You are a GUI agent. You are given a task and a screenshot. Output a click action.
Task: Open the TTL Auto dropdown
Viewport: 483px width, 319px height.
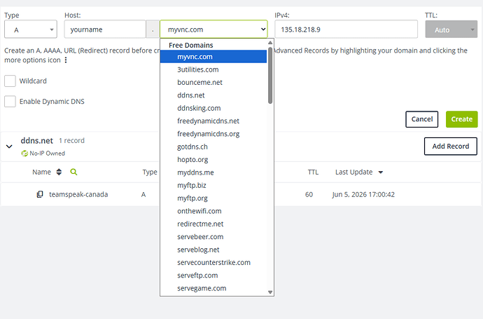pyautogui.click(x=451, y=29)
